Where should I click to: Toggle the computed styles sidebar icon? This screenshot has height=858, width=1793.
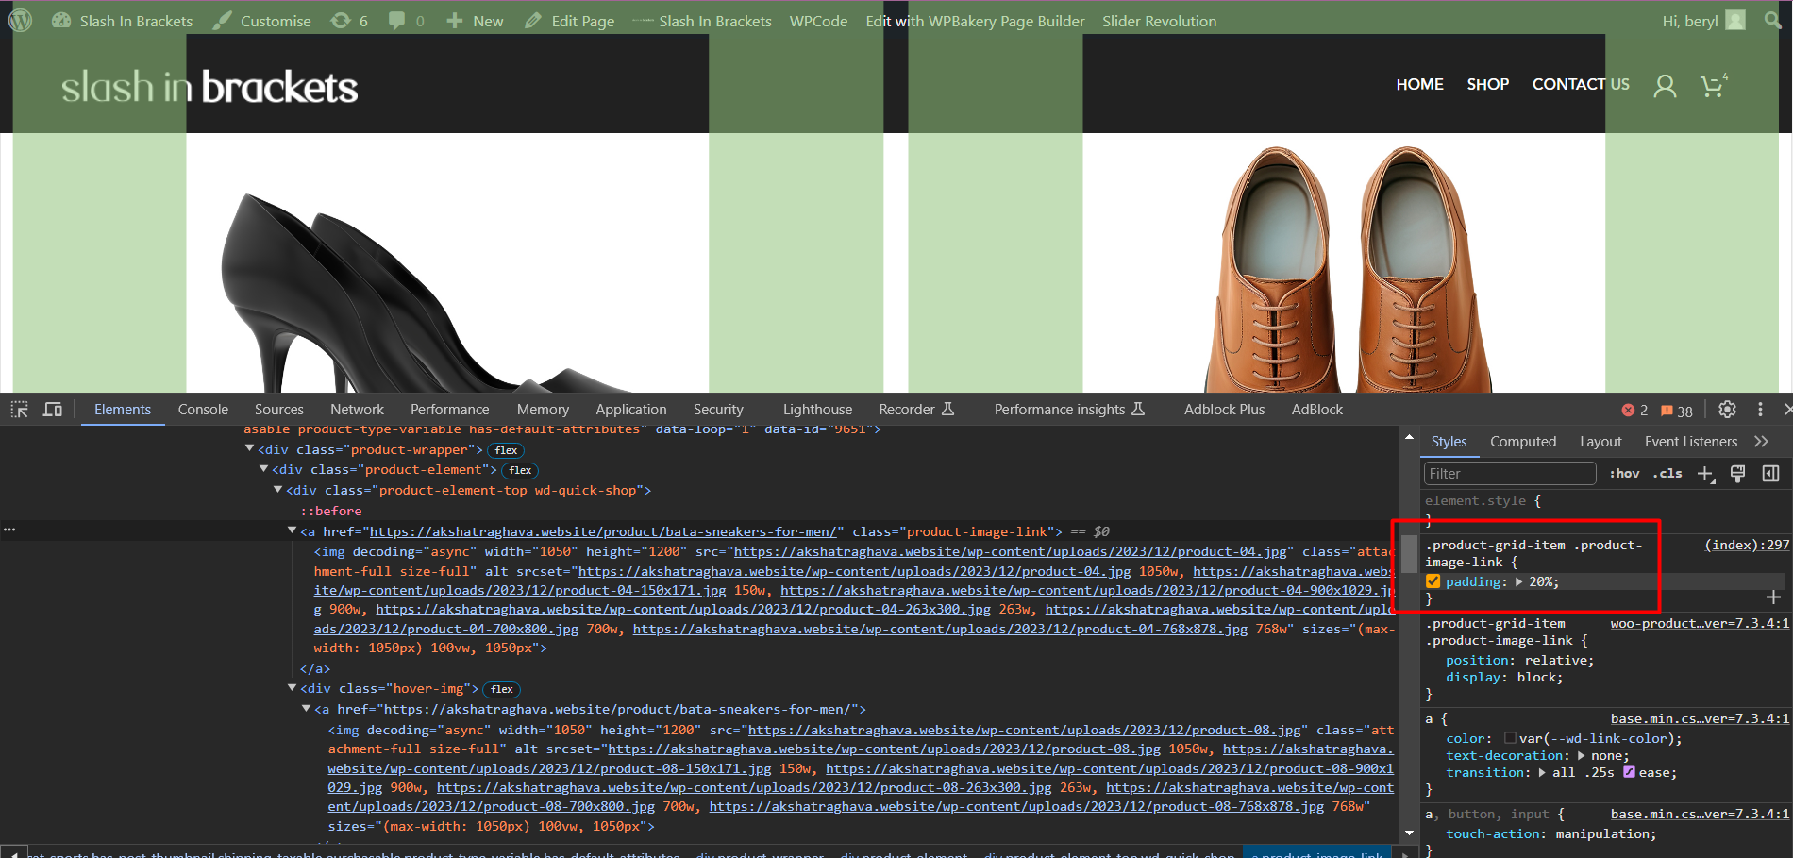(x=1770, y=474)
